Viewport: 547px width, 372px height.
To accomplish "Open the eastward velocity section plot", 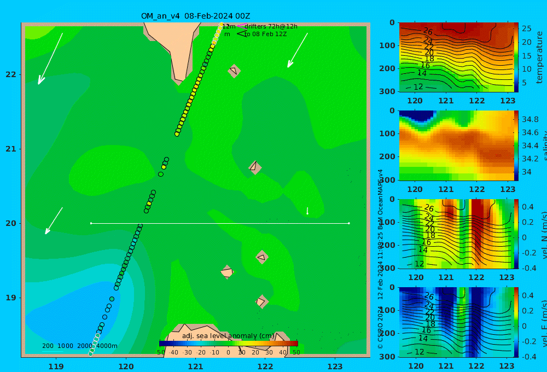I will pyautogui.click(x=456, y=322).
